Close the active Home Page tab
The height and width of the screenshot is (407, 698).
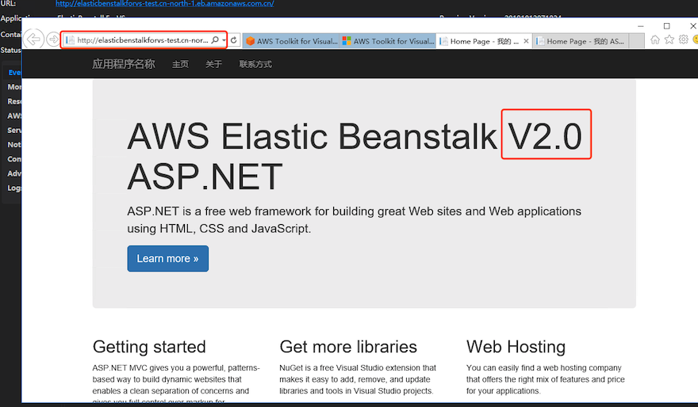coord(526,41)
